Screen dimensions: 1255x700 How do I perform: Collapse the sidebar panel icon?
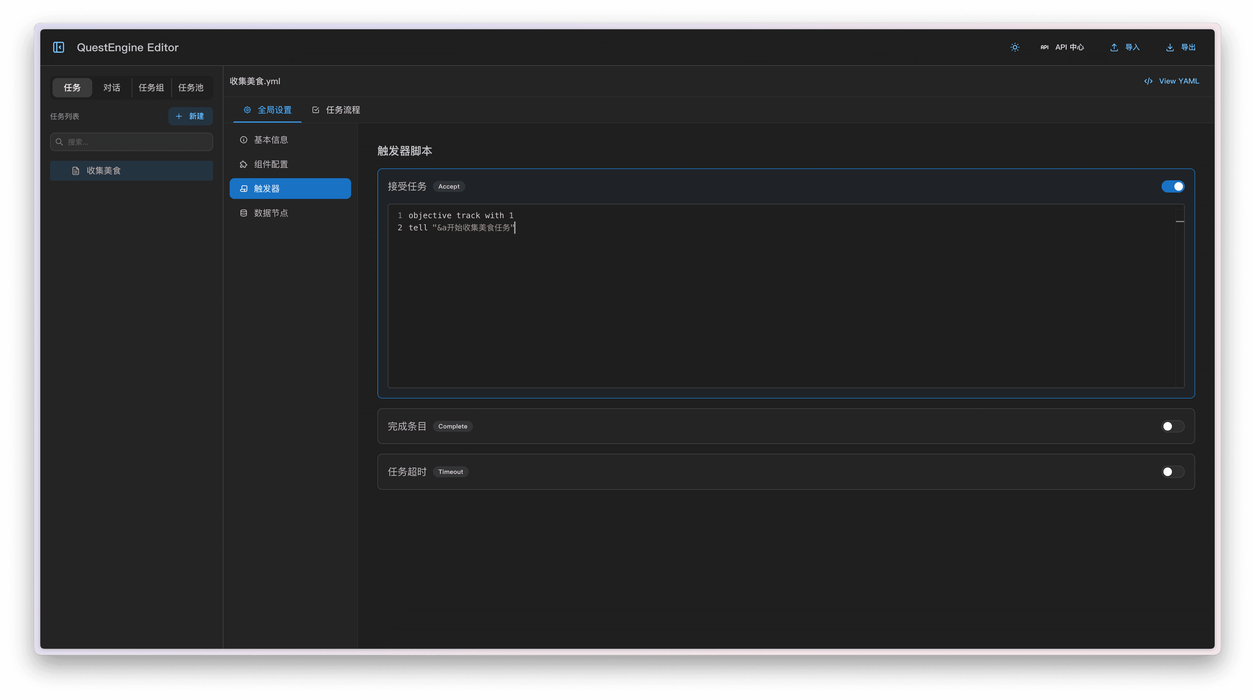pyautogui.click(x=59, y=47)
